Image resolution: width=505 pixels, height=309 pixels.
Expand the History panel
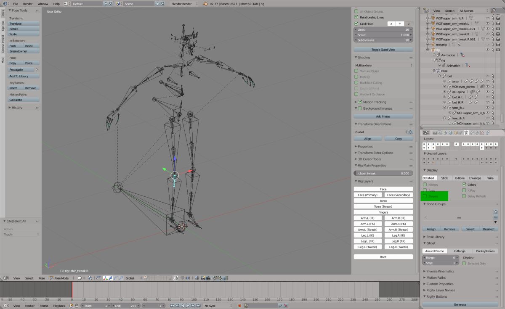click(x=17, y=108)
